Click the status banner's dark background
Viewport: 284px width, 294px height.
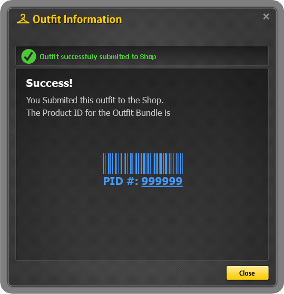[x=212, y=56]
